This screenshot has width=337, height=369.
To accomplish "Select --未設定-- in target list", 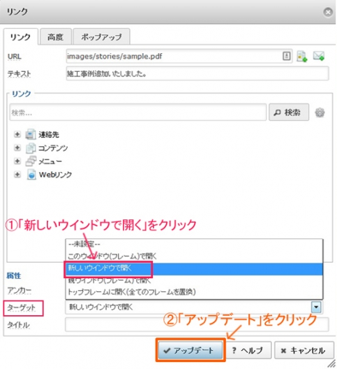I will [x=194, y=245].
